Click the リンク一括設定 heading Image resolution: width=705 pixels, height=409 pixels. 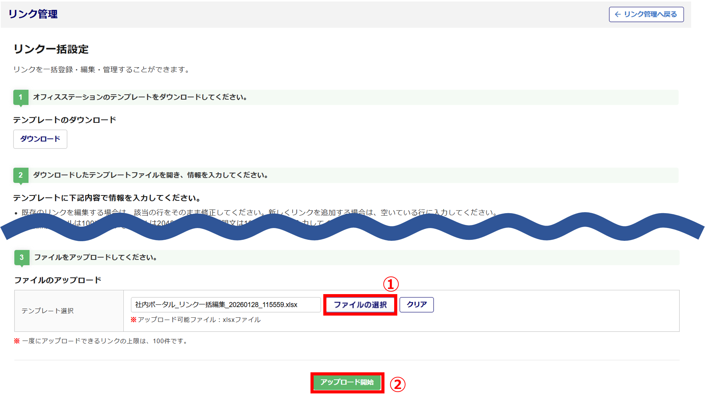pyautogui.click(x=51, y=49)
